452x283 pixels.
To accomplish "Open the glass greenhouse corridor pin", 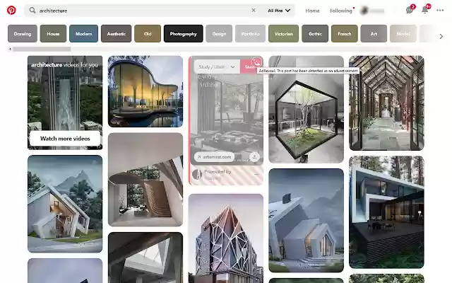I will click(386, 103).
